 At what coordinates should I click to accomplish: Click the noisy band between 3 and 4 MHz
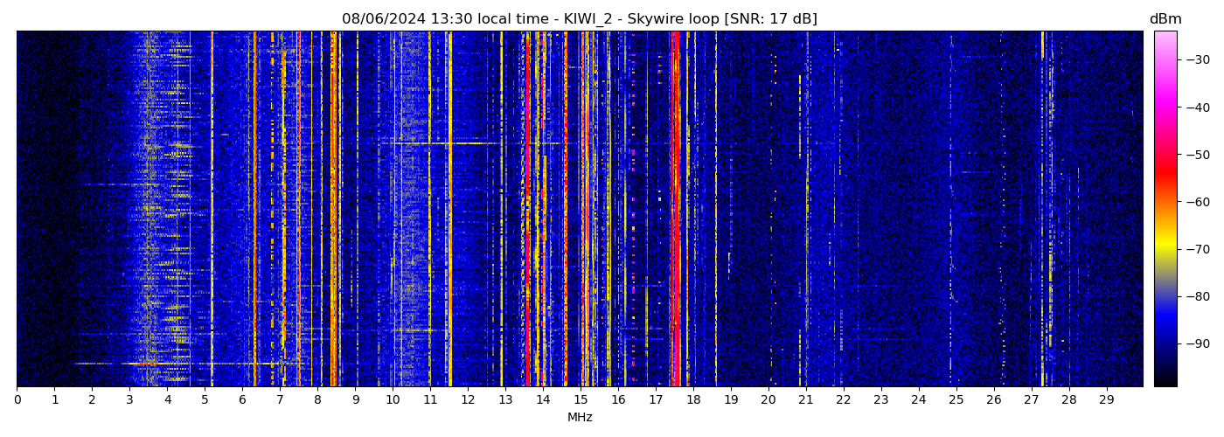pos(150,210)
